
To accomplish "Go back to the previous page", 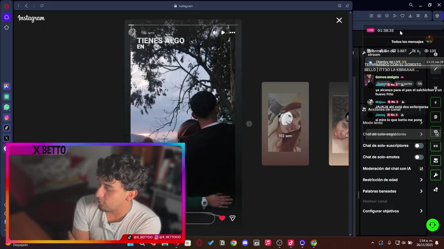I will point(26,6).
